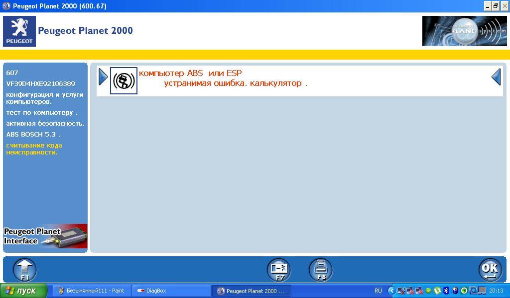The image size is (510, 298).
Task: Click the Peugeot lion logo
Action: [x=19, y=31]
